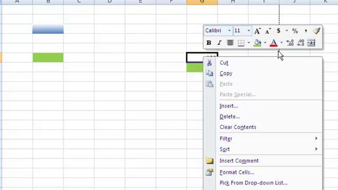Click the Copy pages icon

point(209,73)
